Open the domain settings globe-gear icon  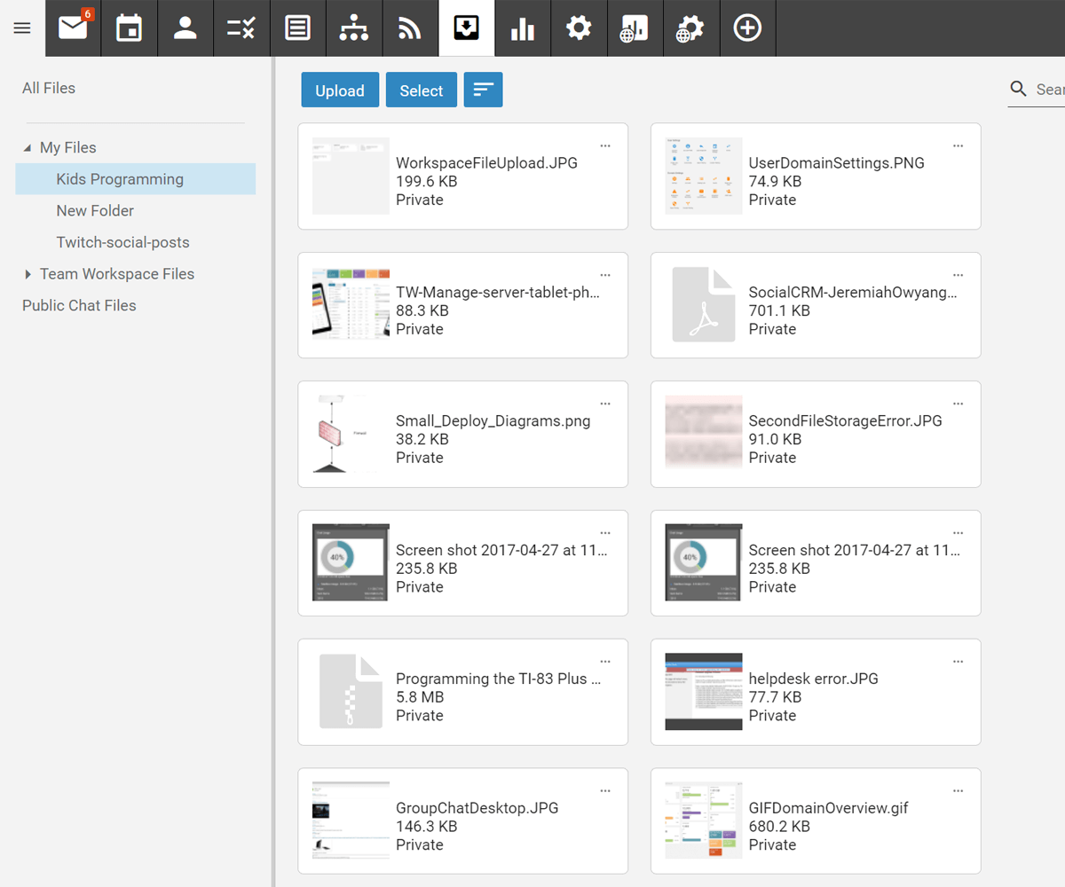(x=690, y=28)
